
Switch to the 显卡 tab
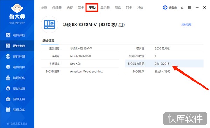pyautogui.click(x=81, y=7)
